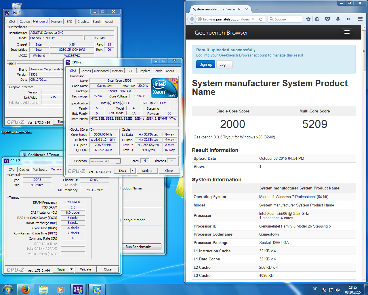Open the volume control in system tray
This screenshot has width=368, height=295.
[338, 290]
